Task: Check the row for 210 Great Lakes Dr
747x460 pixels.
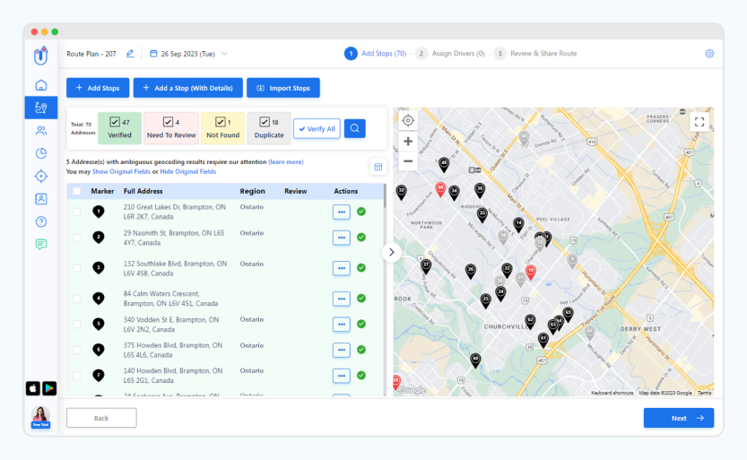Action: pos(77,212)
